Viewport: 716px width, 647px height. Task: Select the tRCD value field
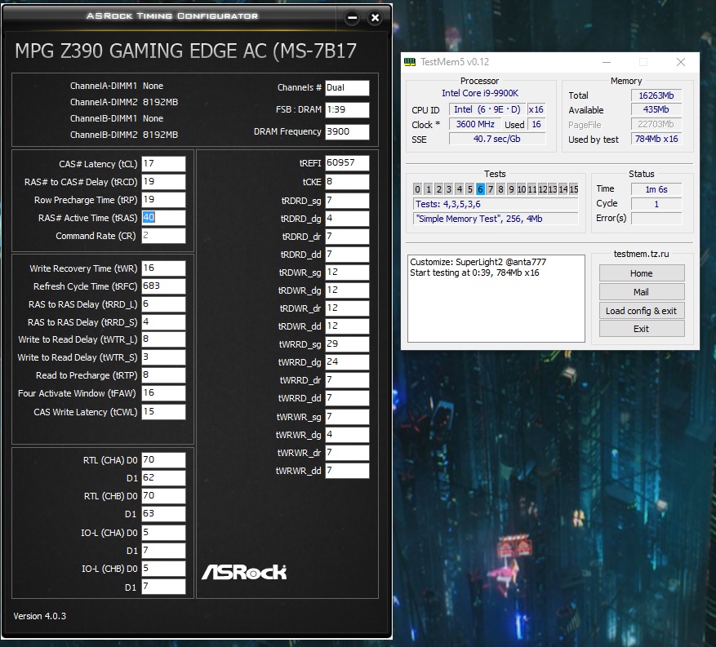163,182
